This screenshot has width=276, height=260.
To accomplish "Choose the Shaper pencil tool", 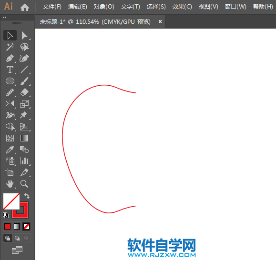I will [10, 92].
